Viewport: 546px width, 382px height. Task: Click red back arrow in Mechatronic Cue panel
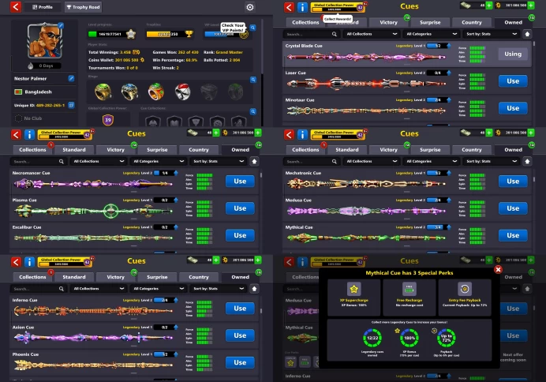coord(289,134)
